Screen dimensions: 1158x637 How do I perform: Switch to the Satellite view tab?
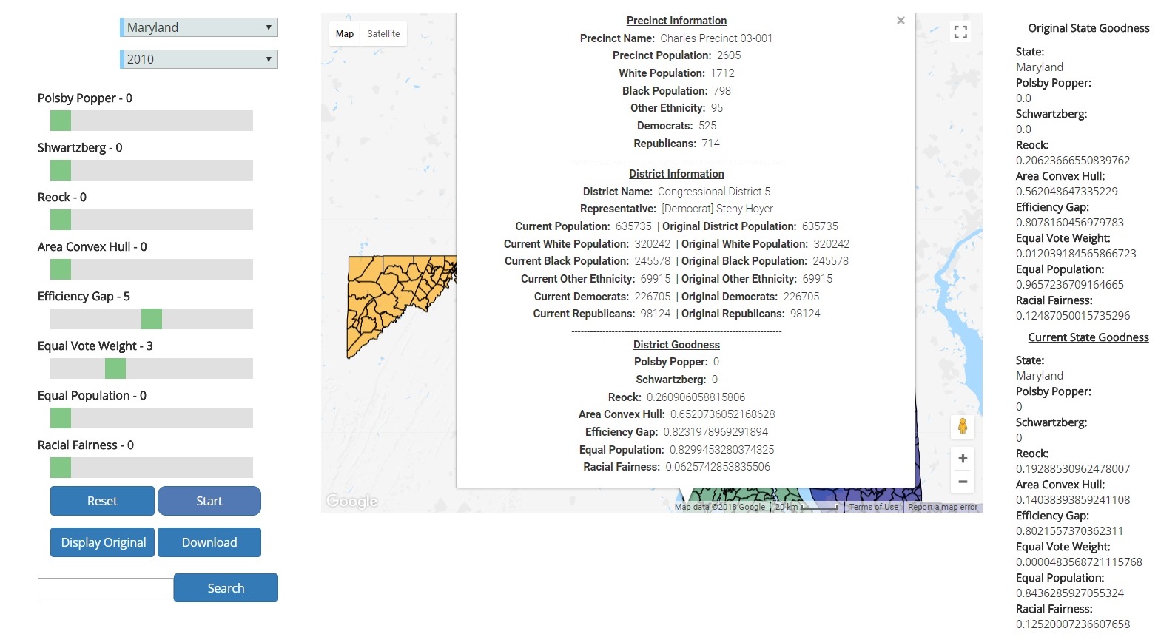[x=383, y=34]
